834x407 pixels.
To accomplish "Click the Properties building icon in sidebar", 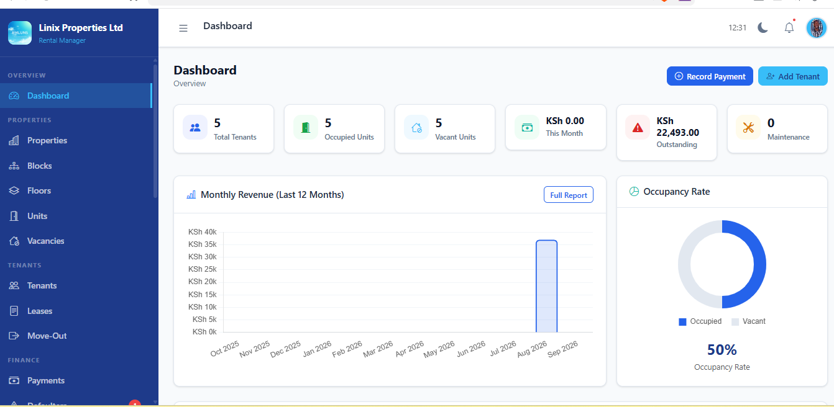I will [x=14, y=140].
